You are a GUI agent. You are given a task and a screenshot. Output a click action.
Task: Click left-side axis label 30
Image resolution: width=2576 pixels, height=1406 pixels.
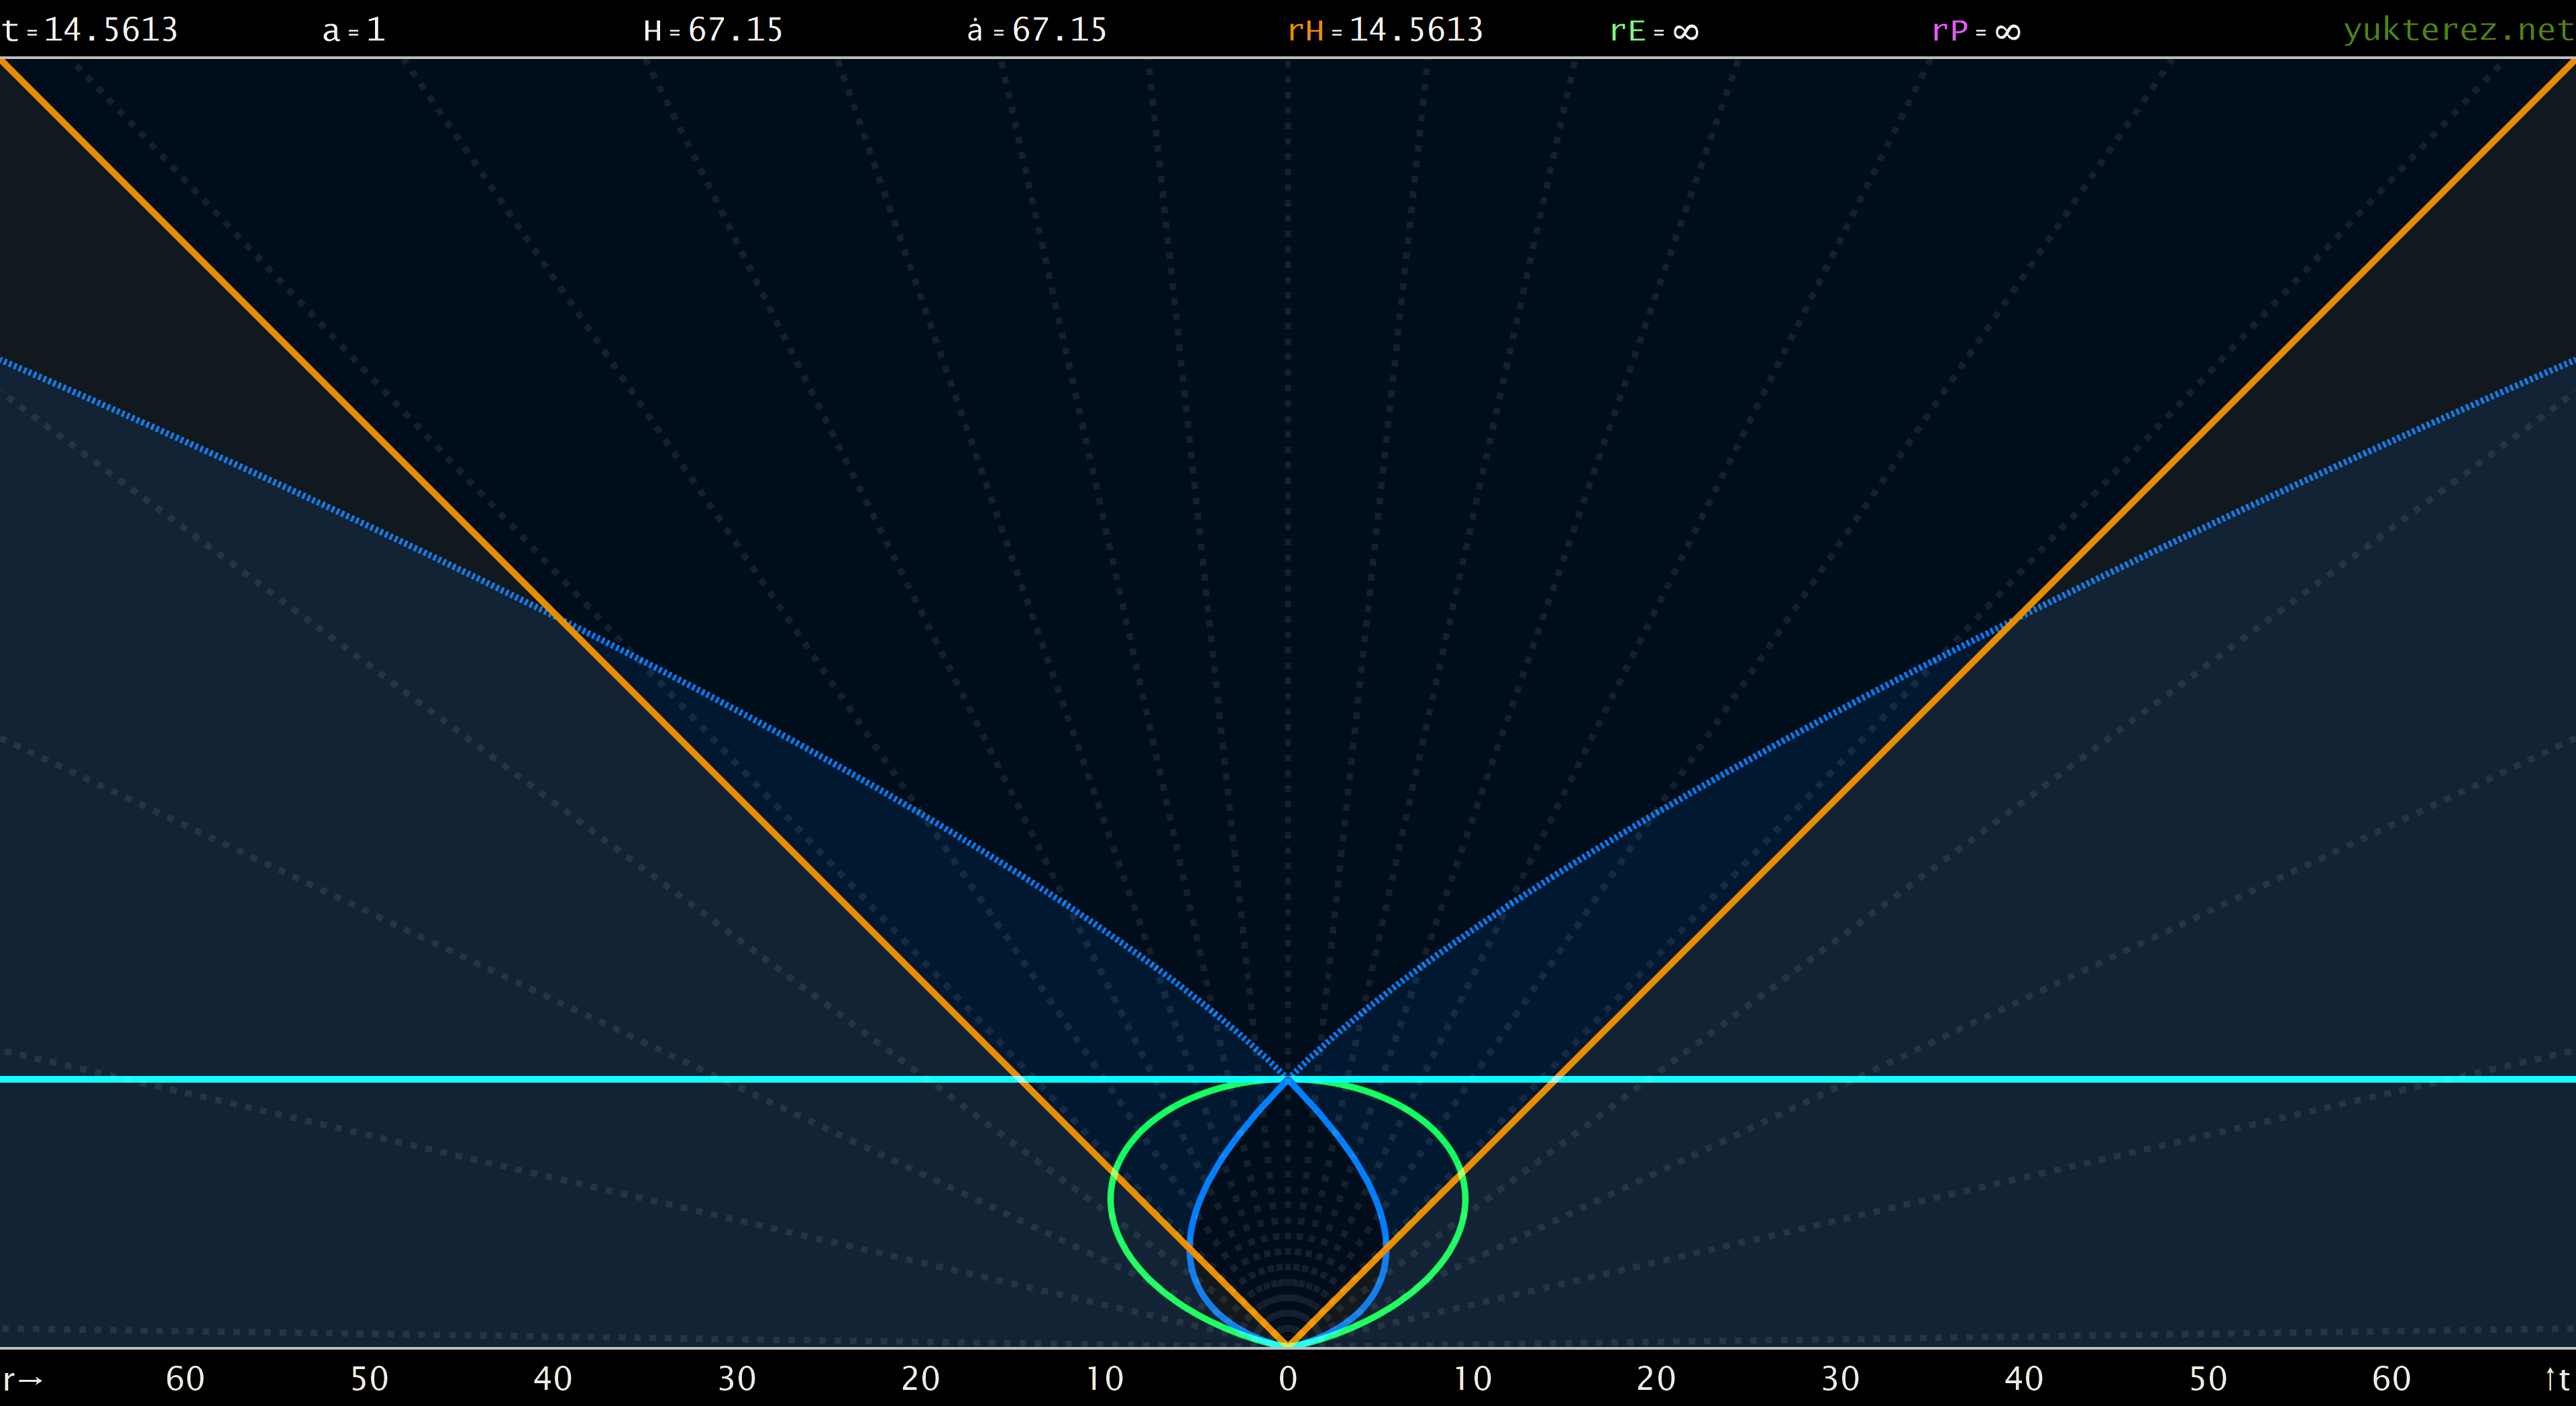[x=736, y=1379]
